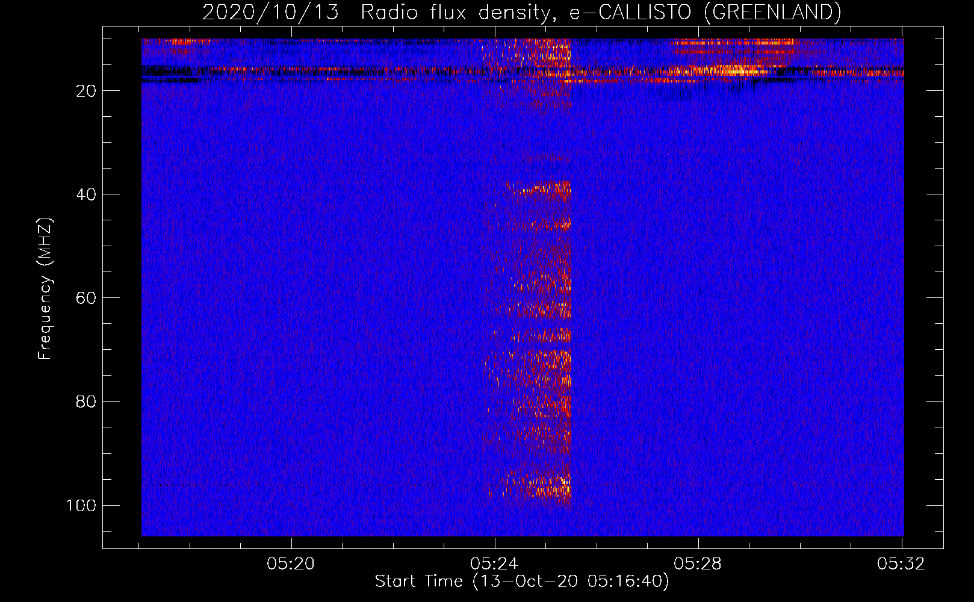Click the 40 MHz frequency tick label
This screenshot has height=602, width=974.
(x=87, y=194)
